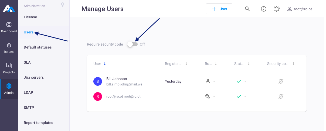This screenshot has width=326, height=131.
Task: Toggle Bill Johnson's security code icon
Action: (281, 81)
